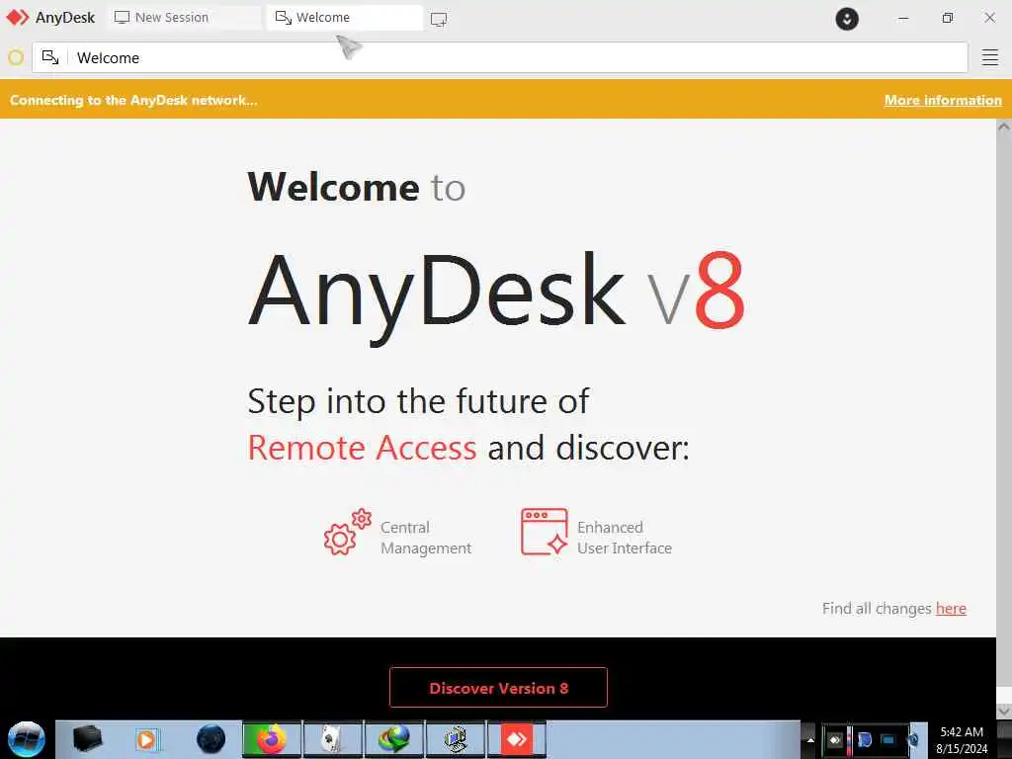Click the AnyDesk tray icon
The height and width of the screenshot is (759, 1012).
coord(835,740)
